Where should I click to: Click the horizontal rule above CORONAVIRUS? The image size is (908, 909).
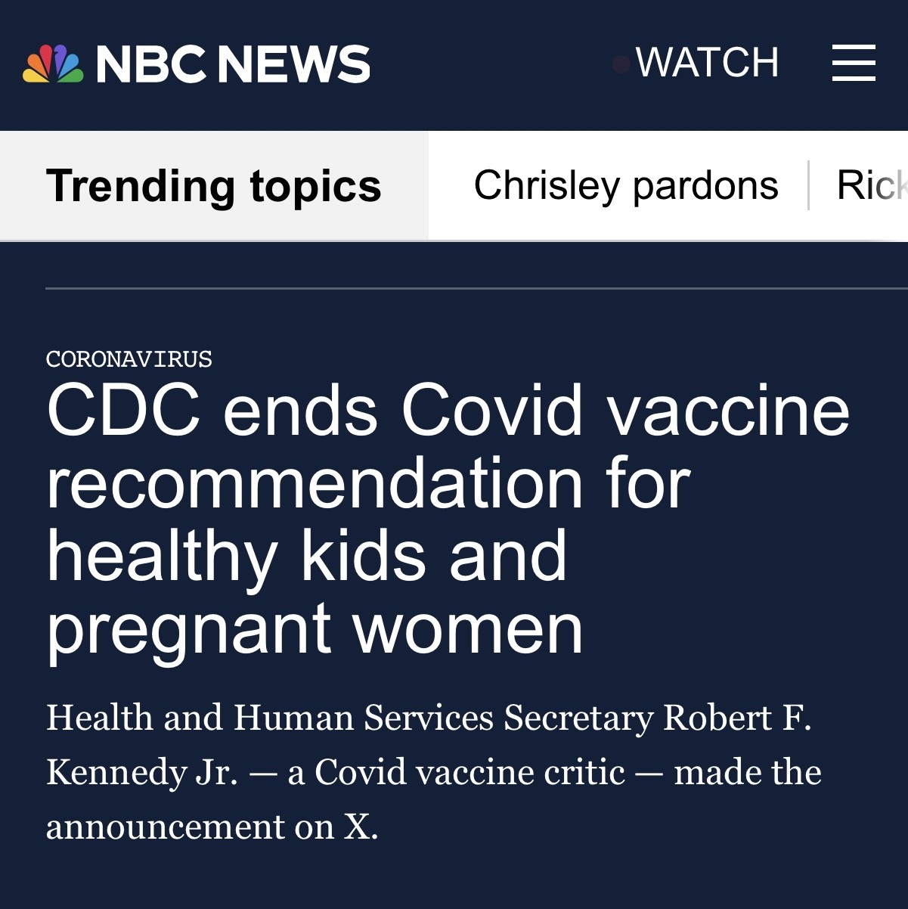476,288
